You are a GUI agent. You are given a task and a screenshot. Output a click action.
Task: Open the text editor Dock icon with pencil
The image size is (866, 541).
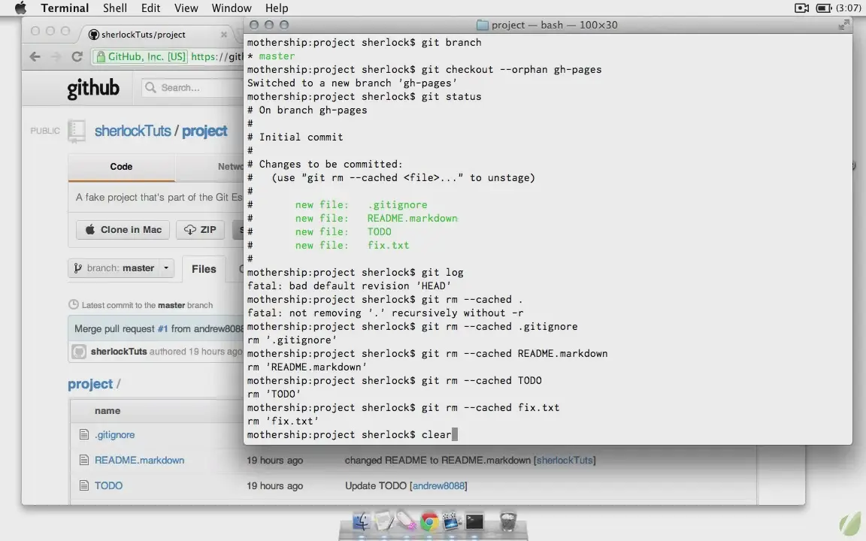(x=383, y=521)
